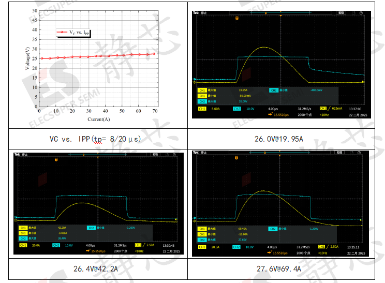
Task: Click the Tek logo in the 13:30:43 scope
Action: click(17, 154)
